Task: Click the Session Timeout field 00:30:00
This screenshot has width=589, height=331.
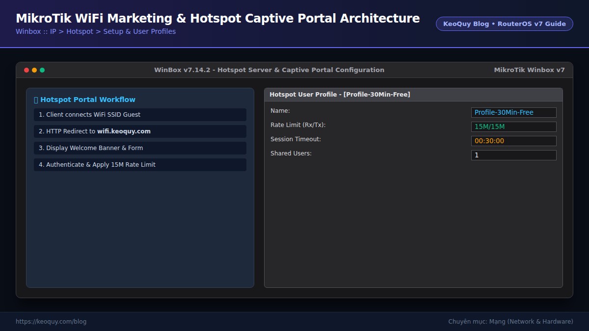Action: click(513, 141)
